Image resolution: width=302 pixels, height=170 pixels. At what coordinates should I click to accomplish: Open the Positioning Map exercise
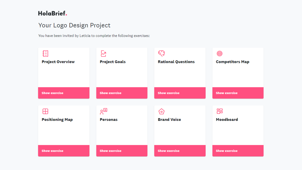tap(64, 151)
